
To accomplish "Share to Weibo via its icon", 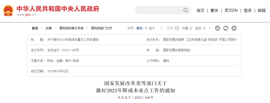I will tap(218, 28).
